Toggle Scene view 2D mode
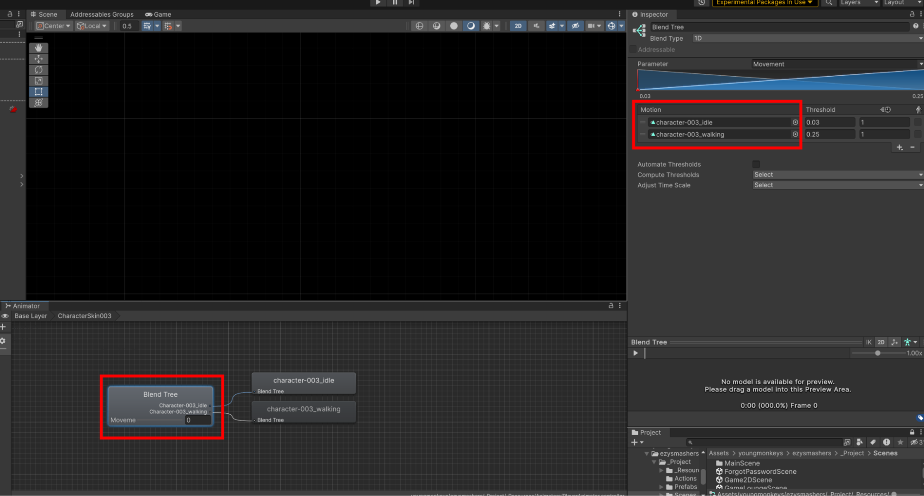This screenshot has height=496, width=924. tap(518, 26)
